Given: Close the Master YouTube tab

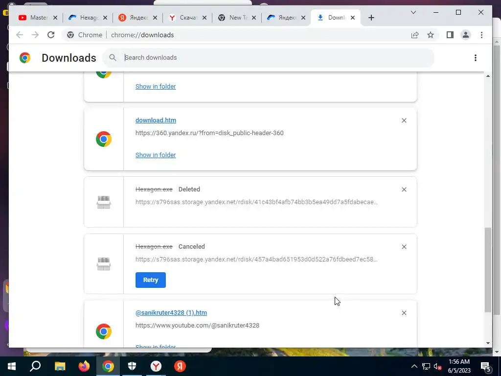Looking at the screenshot, I should (x=55, y=18).
